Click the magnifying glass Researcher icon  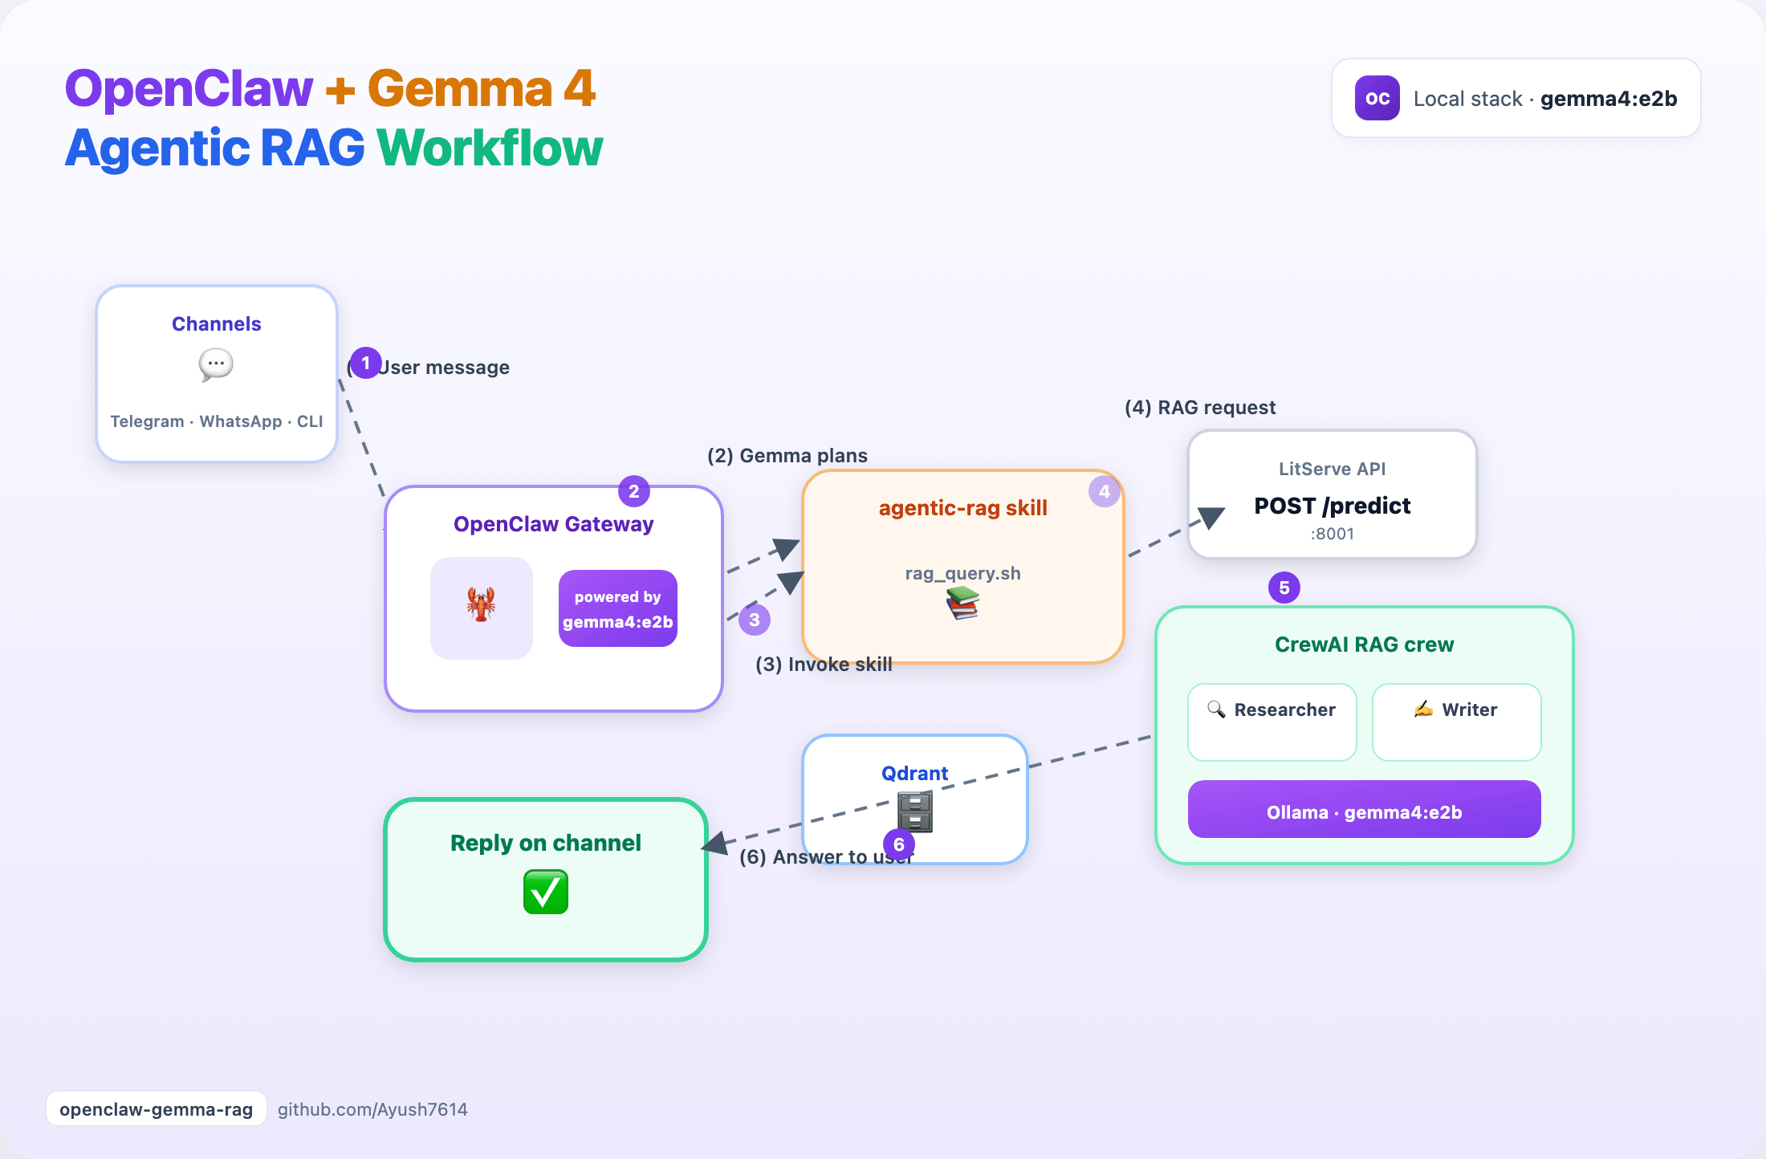(1216, 709)
